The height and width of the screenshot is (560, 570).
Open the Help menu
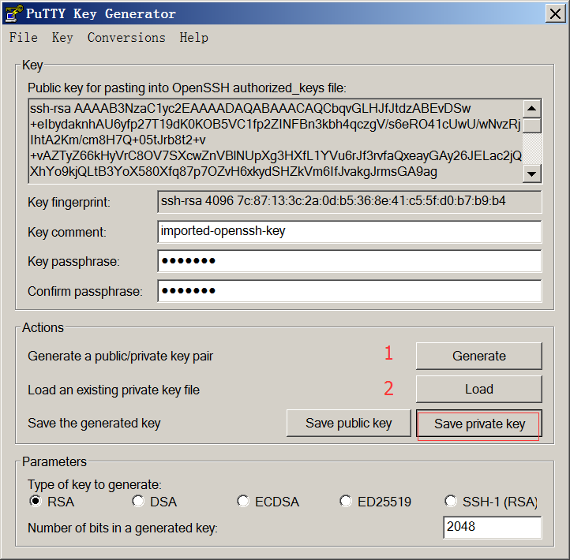(x=193, y=37)
